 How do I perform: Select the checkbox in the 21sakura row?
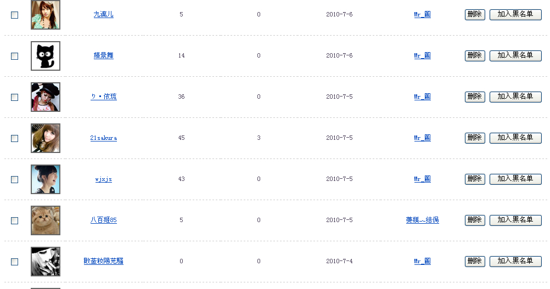click(x=15, y=139)
